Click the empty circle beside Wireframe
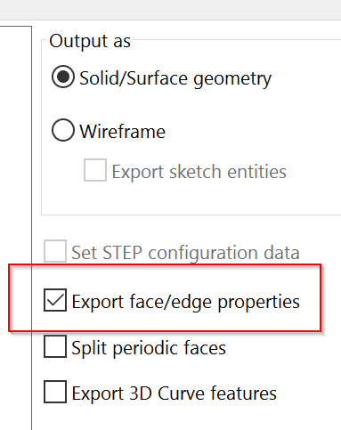Viewport: 341px width, 430px height. [63, 130]
